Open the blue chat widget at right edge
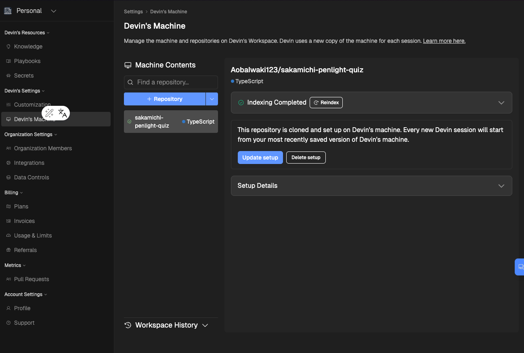Screen dimensions: 524x353 [520, 267]
